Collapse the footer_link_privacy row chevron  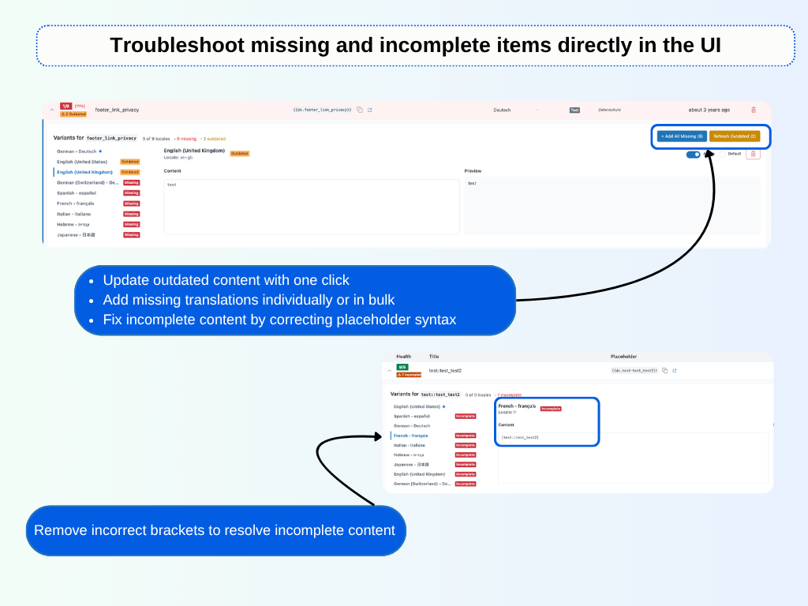[52, 110]
